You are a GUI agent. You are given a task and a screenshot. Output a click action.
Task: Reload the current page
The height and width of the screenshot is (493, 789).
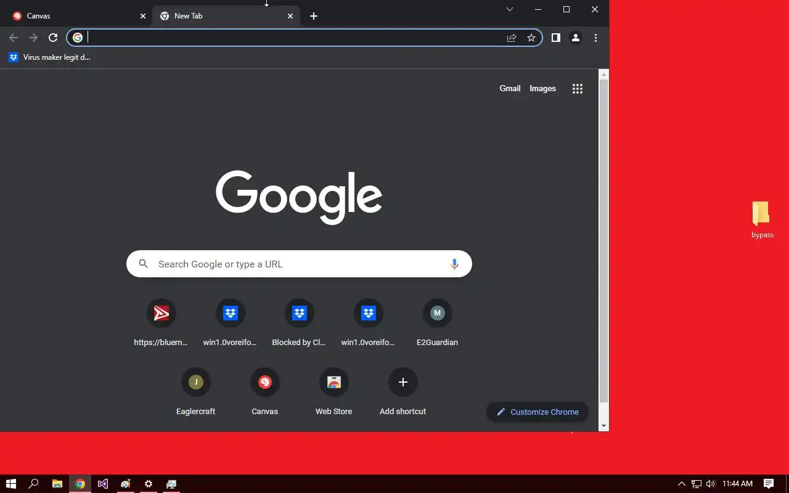click(53, 38)
